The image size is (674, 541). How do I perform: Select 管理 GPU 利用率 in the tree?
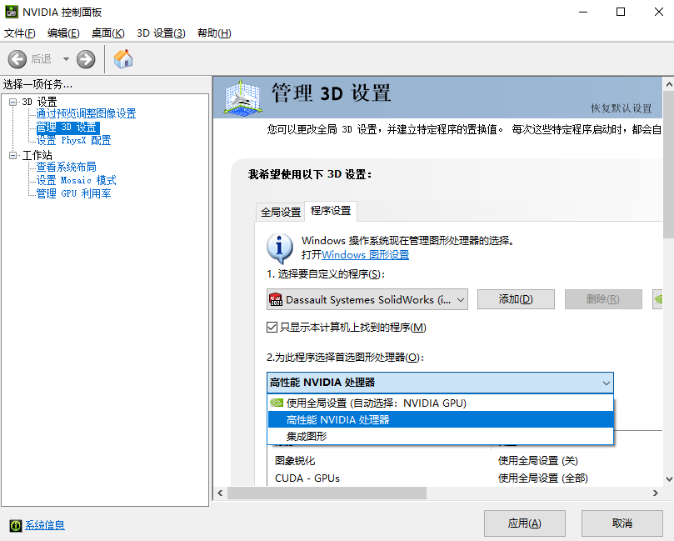point(73,193)
